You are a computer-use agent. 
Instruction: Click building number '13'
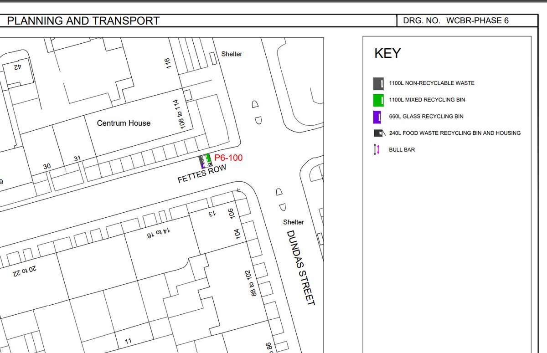[213, 214]
